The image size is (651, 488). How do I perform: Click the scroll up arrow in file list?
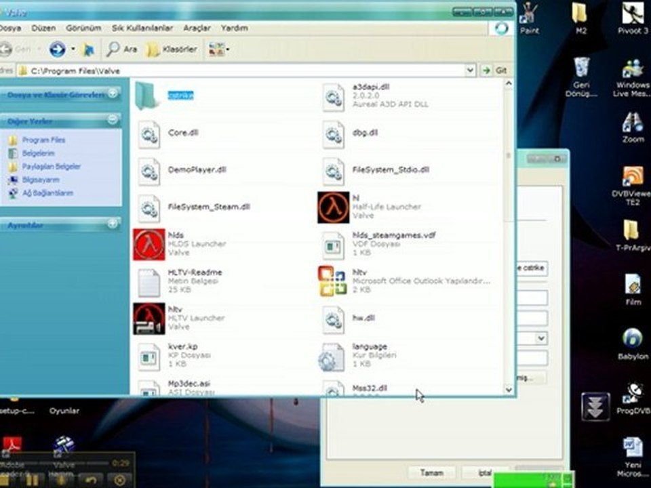509,84
